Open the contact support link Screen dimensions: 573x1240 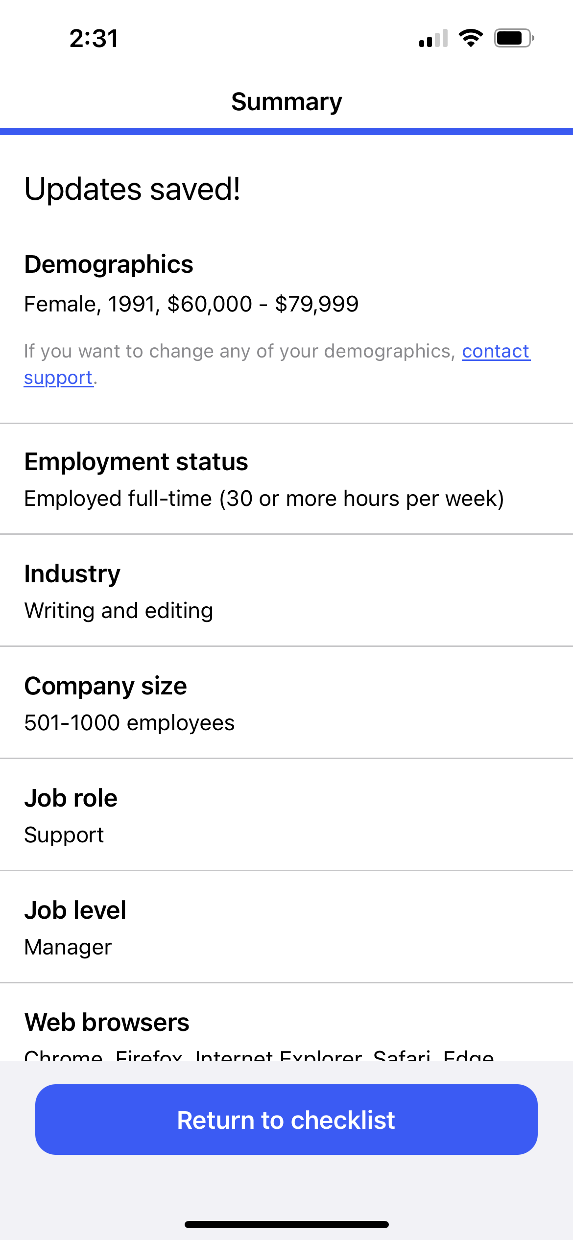tap(277, 364)
